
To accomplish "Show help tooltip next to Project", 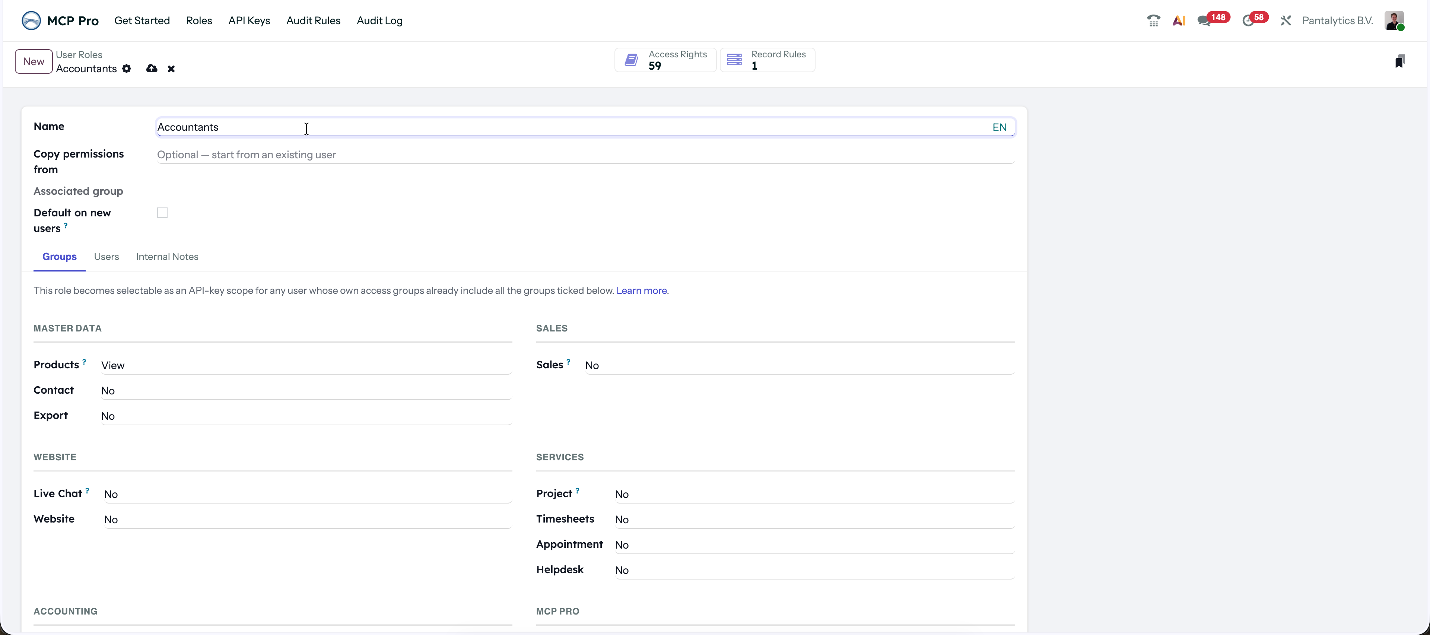I will pyautogui.click(x=577, y=491).
